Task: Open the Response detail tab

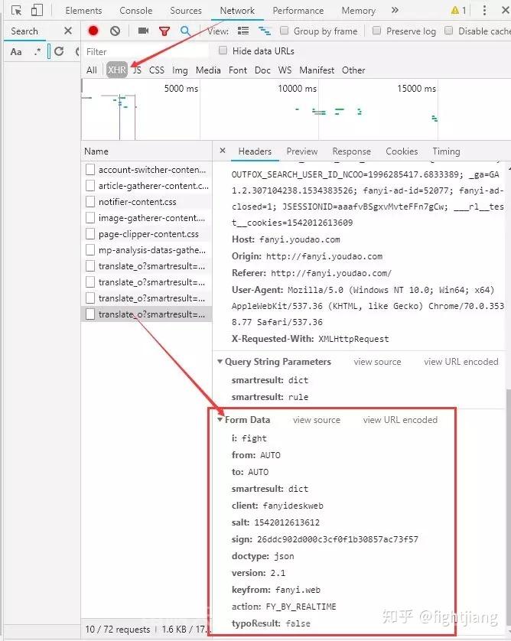Action: click(x=351, y=151)
